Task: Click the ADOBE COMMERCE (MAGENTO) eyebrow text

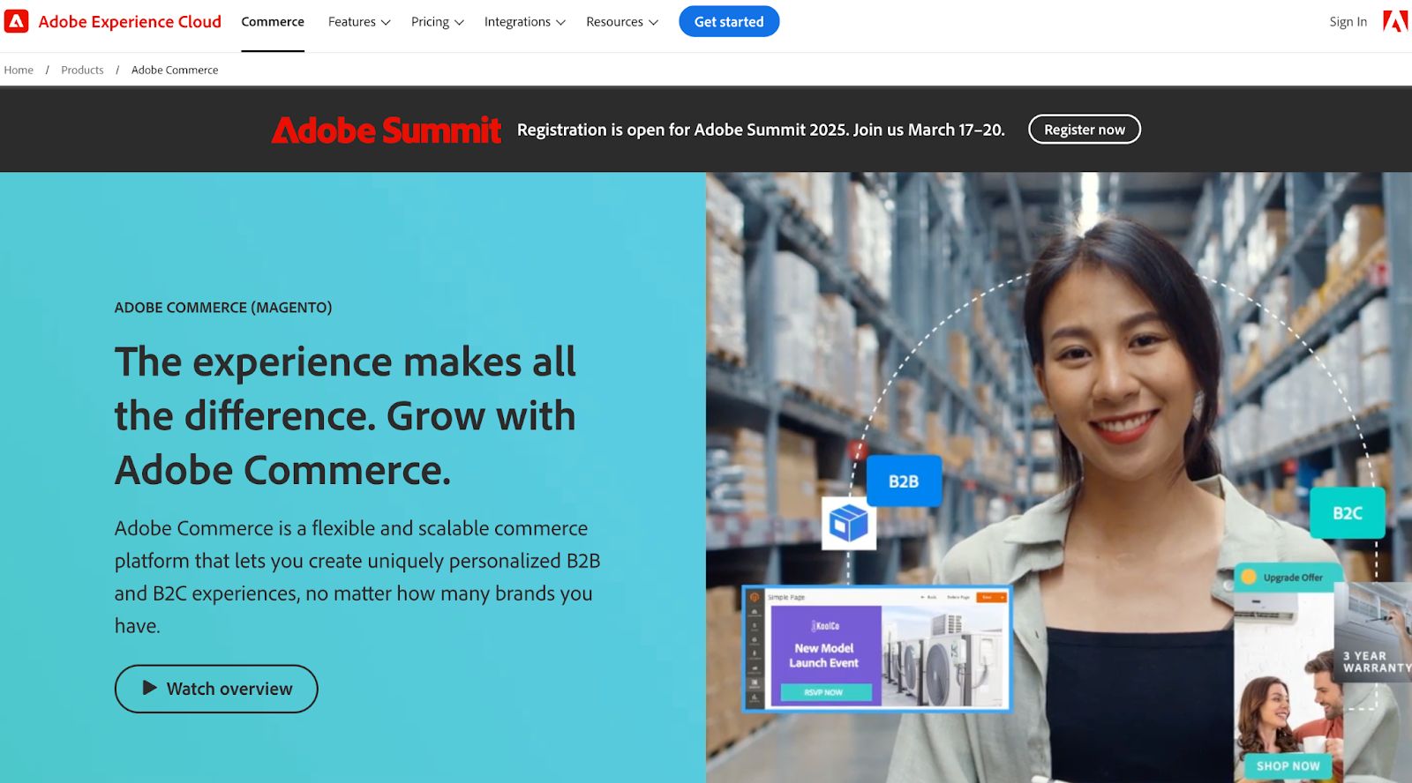Action: point(223,308)
